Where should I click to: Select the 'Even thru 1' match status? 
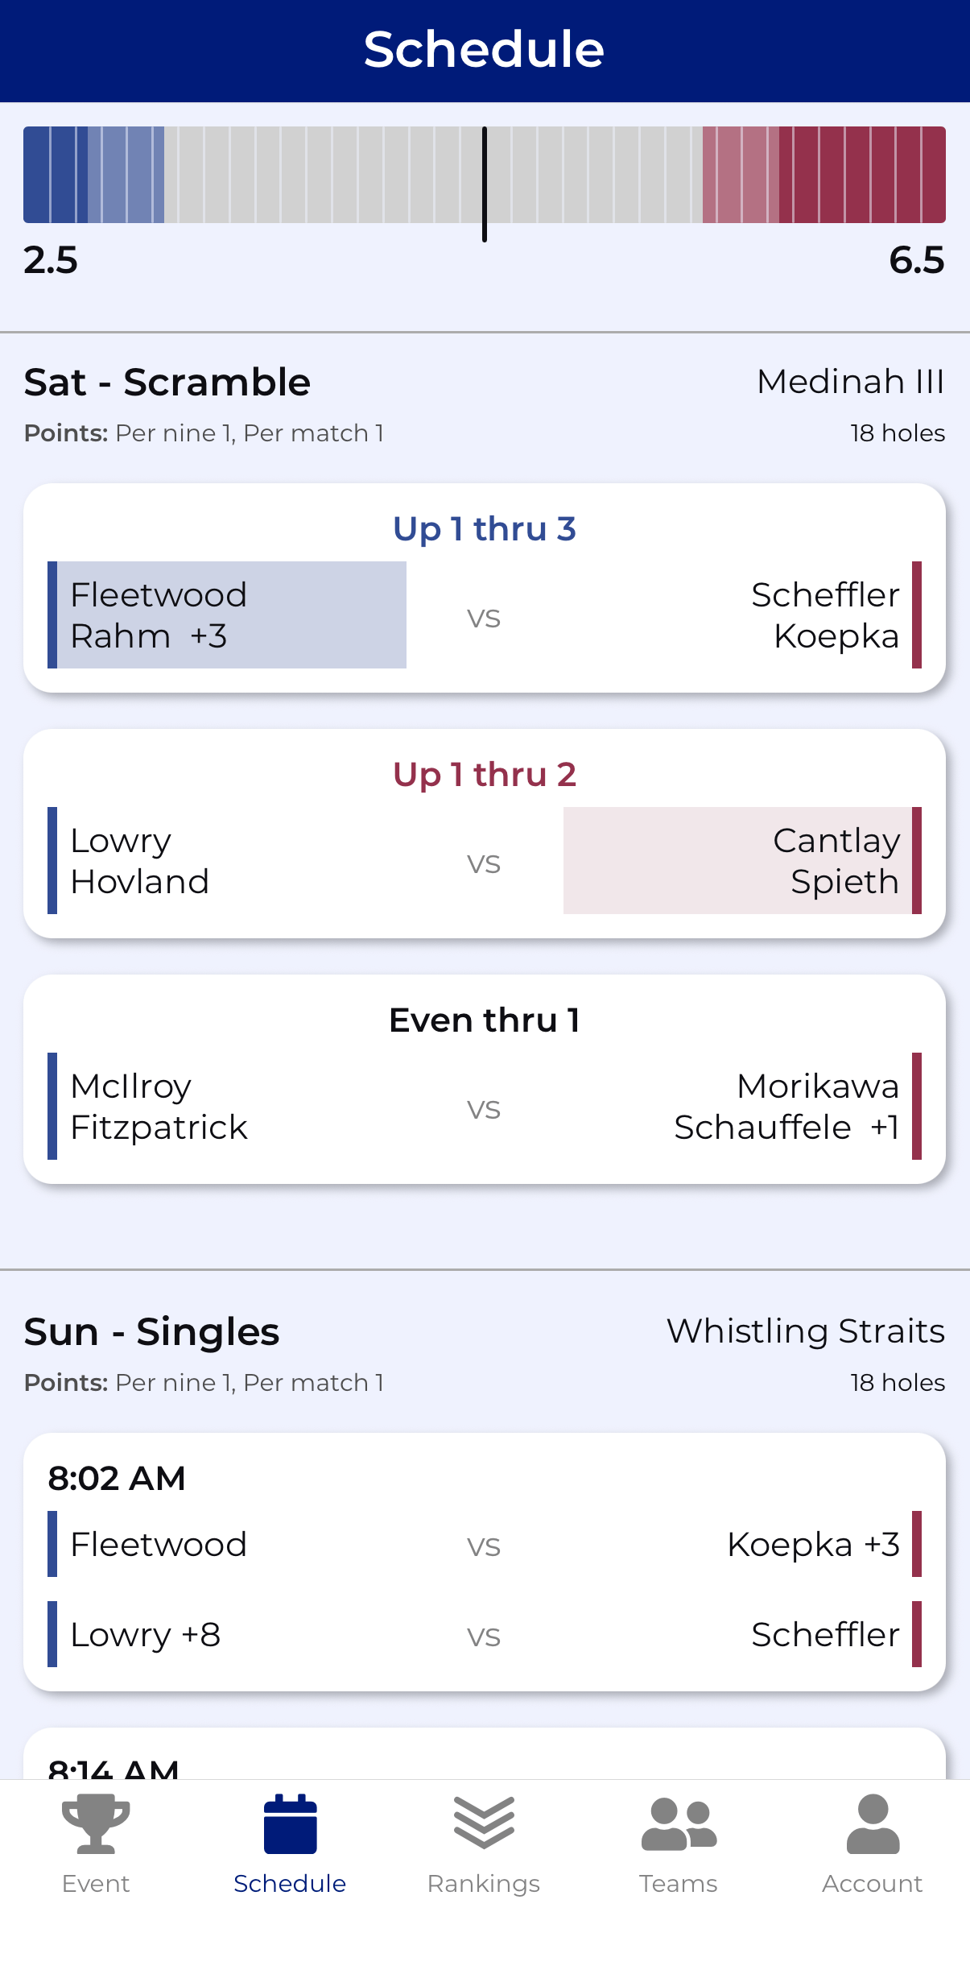[x=485, y=1018]
